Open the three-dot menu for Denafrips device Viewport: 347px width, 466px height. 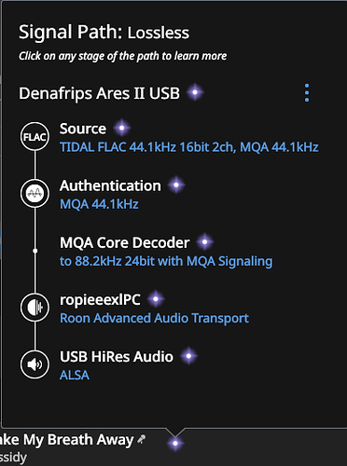(307, 92)
